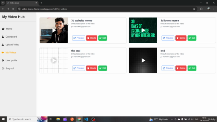Screen dimensions: 217x122
Task: Click the Upload Video arrow icon
Action: point(3,44)
